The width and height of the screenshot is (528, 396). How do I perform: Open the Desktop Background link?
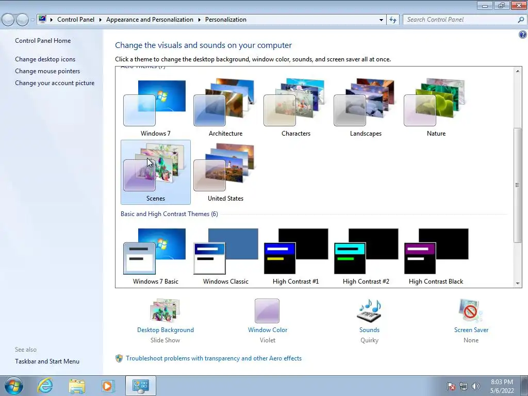(166, 330)
